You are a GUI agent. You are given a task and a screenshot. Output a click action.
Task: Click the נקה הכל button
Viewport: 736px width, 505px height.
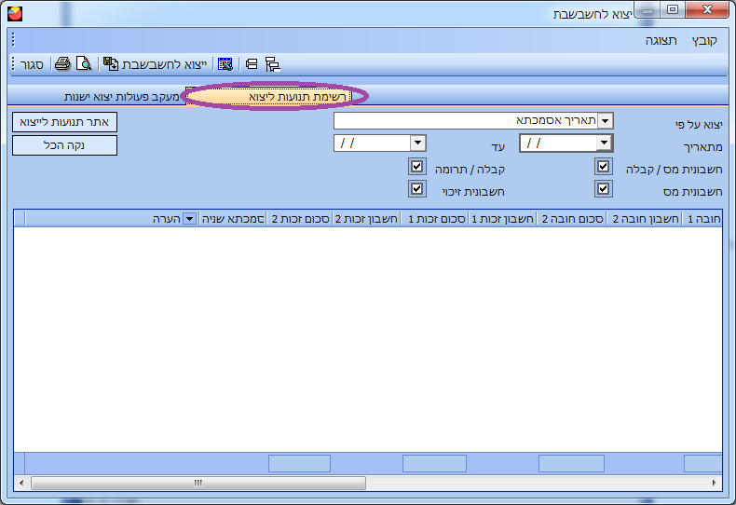click(x=64, y=145)
